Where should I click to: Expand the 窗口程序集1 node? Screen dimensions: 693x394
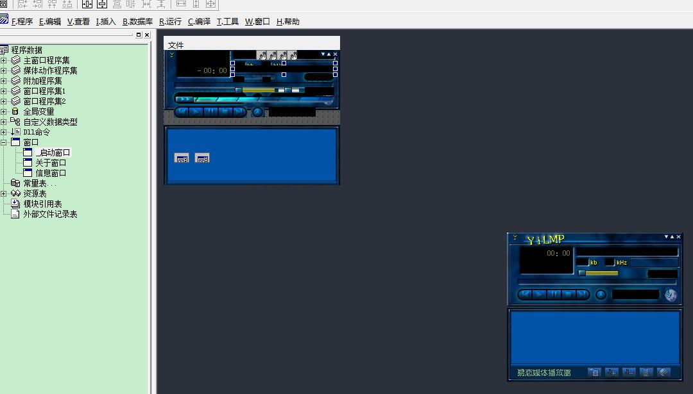[x=4, y=91]
